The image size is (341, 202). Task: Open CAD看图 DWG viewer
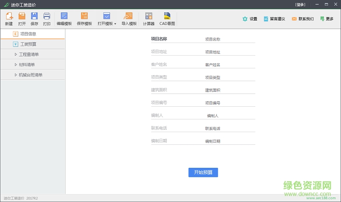pyautogui.click(x=167, y=19)
